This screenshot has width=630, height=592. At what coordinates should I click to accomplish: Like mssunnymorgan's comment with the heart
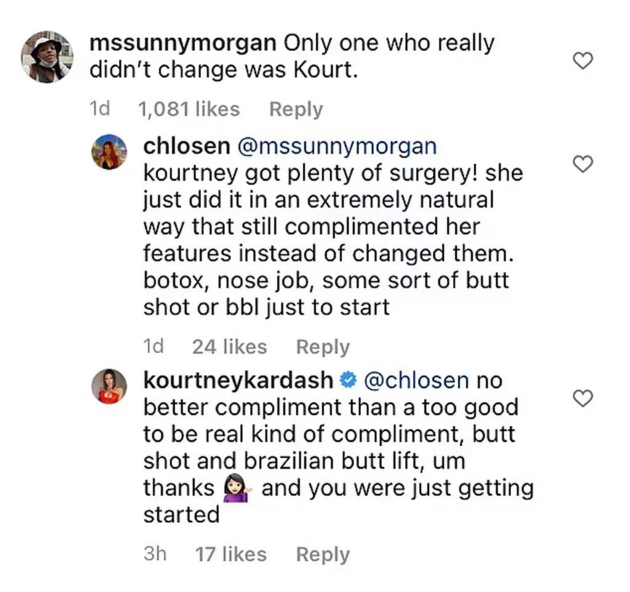tap(583, 60)
